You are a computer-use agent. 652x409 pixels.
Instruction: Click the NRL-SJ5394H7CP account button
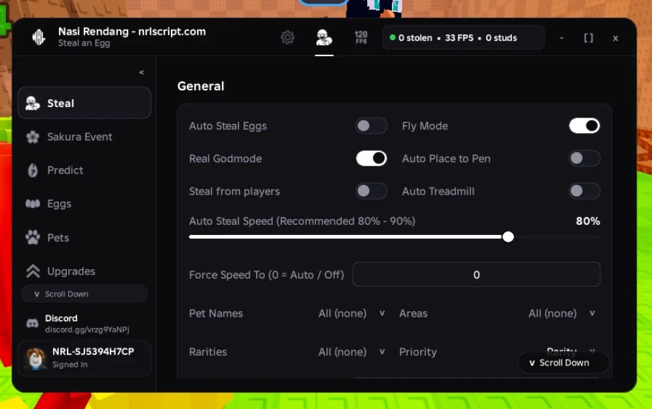(x=84, y=358)
